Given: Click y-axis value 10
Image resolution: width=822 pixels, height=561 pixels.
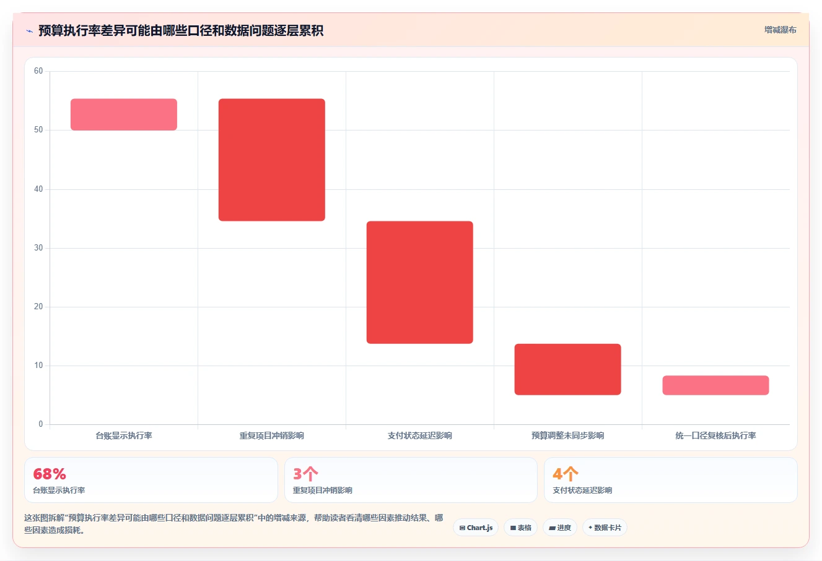Looking at the screenshot, I should pos(38,366).
